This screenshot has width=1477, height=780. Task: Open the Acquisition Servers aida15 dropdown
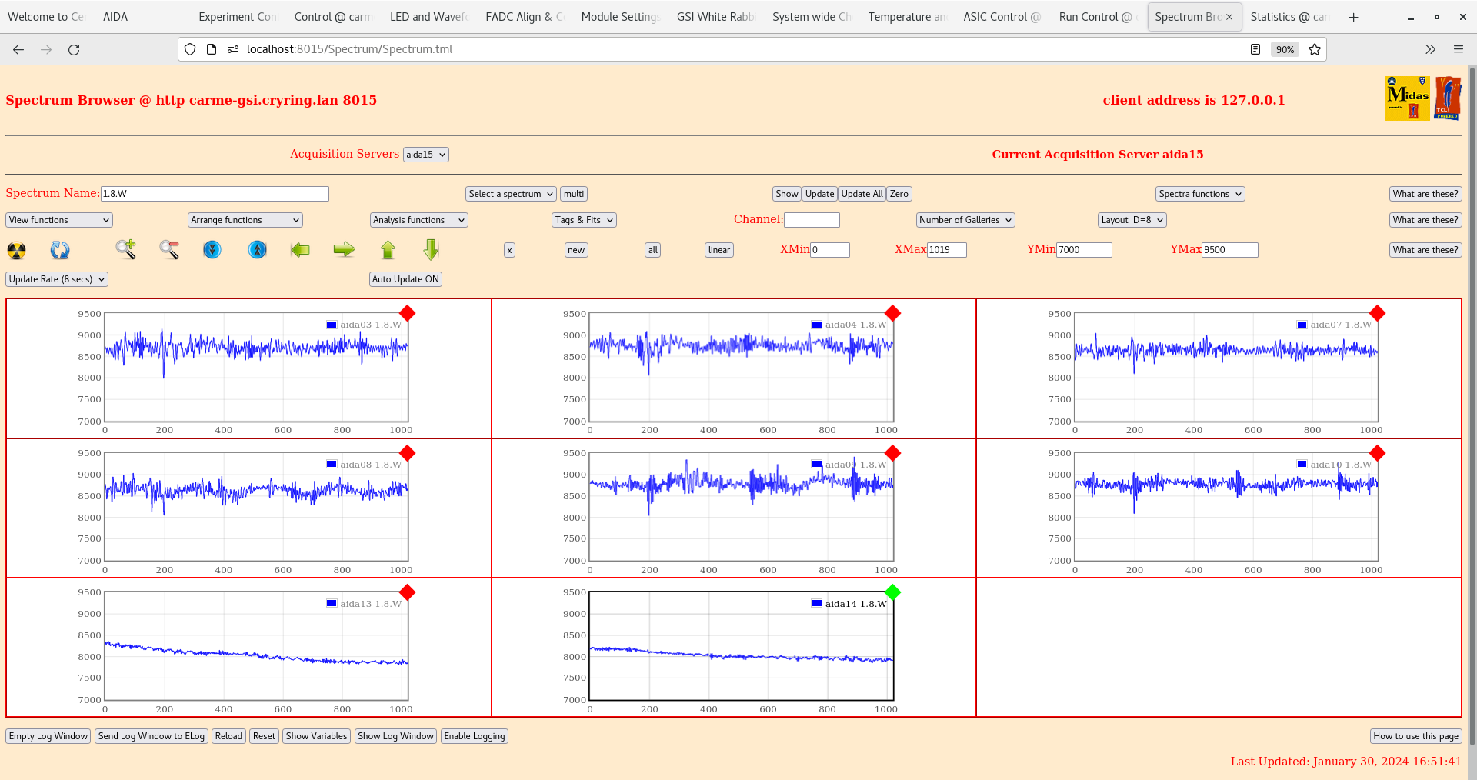pyautogui.click(x=425, y=155)
